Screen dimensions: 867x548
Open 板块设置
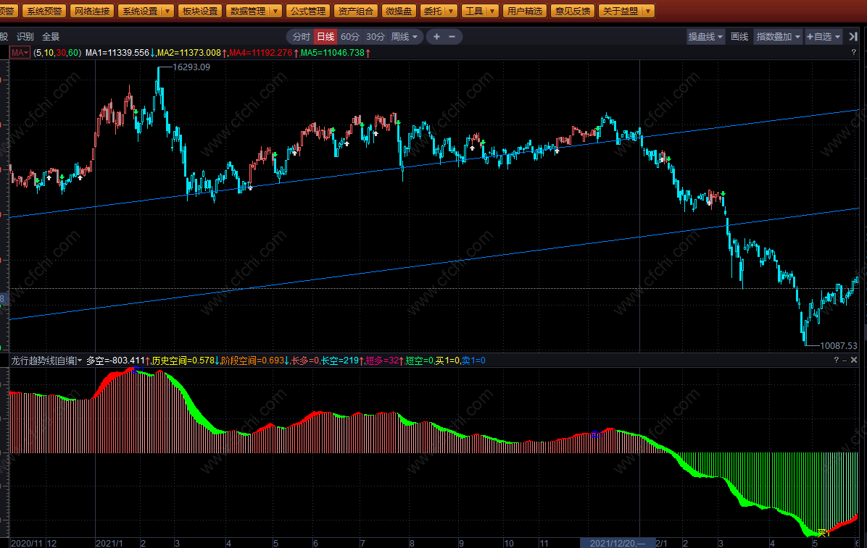[200, 11]
